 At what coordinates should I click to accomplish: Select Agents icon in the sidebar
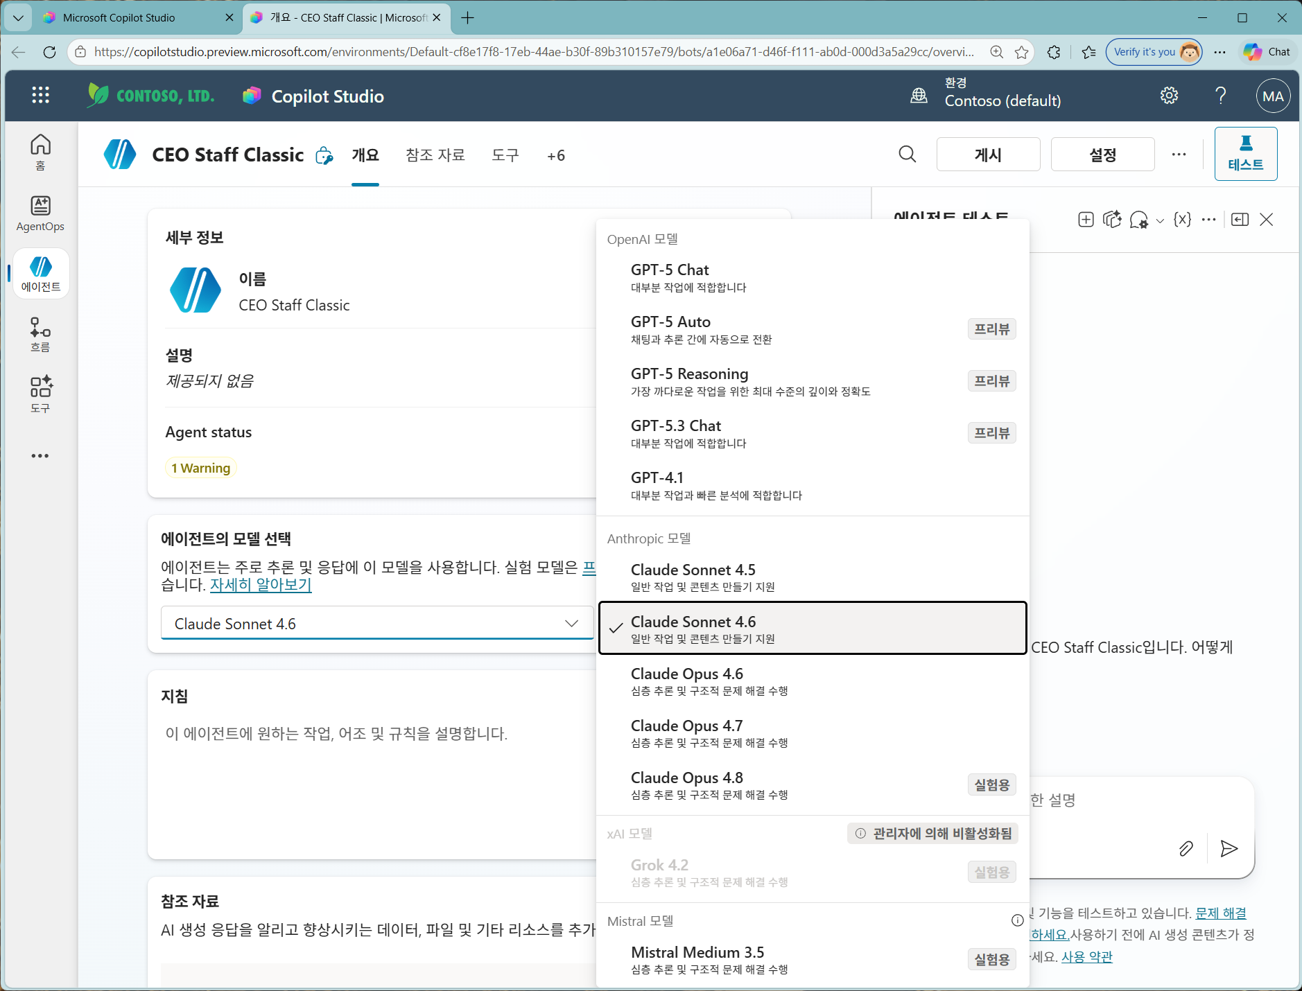40,274
